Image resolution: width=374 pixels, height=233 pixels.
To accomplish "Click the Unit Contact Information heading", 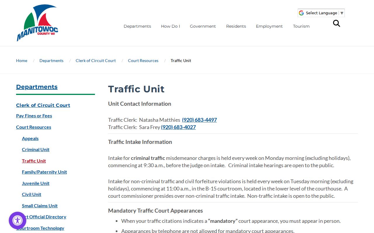I will tap(140, 104).
